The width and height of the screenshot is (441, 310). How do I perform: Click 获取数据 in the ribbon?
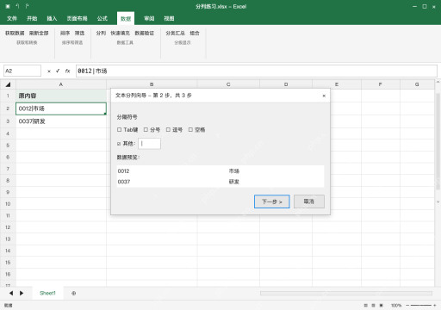click(15, 34)
